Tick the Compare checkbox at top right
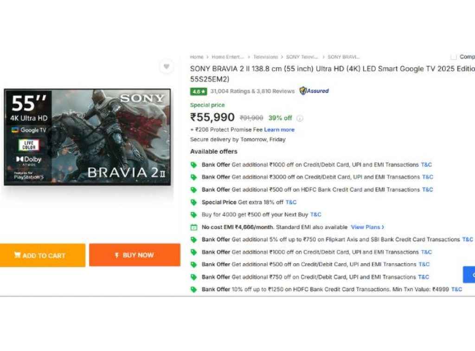The height and width of the screenshot is (351, 475). coord(454,57)
